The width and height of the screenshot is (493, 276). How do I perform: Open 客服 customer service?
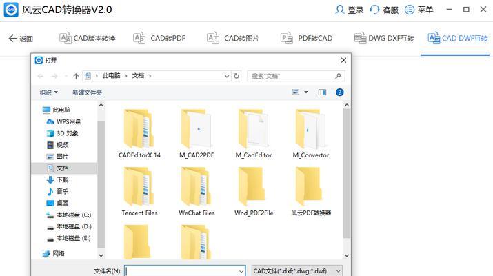[384, 10]
